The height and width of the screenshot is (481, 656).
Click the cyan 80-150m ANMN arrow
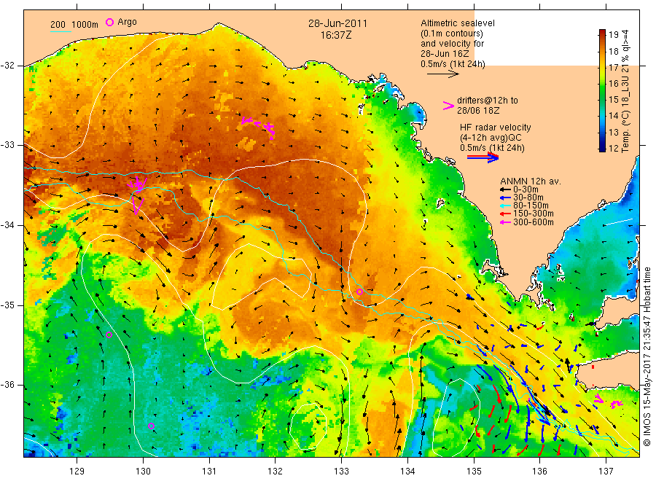505,206
